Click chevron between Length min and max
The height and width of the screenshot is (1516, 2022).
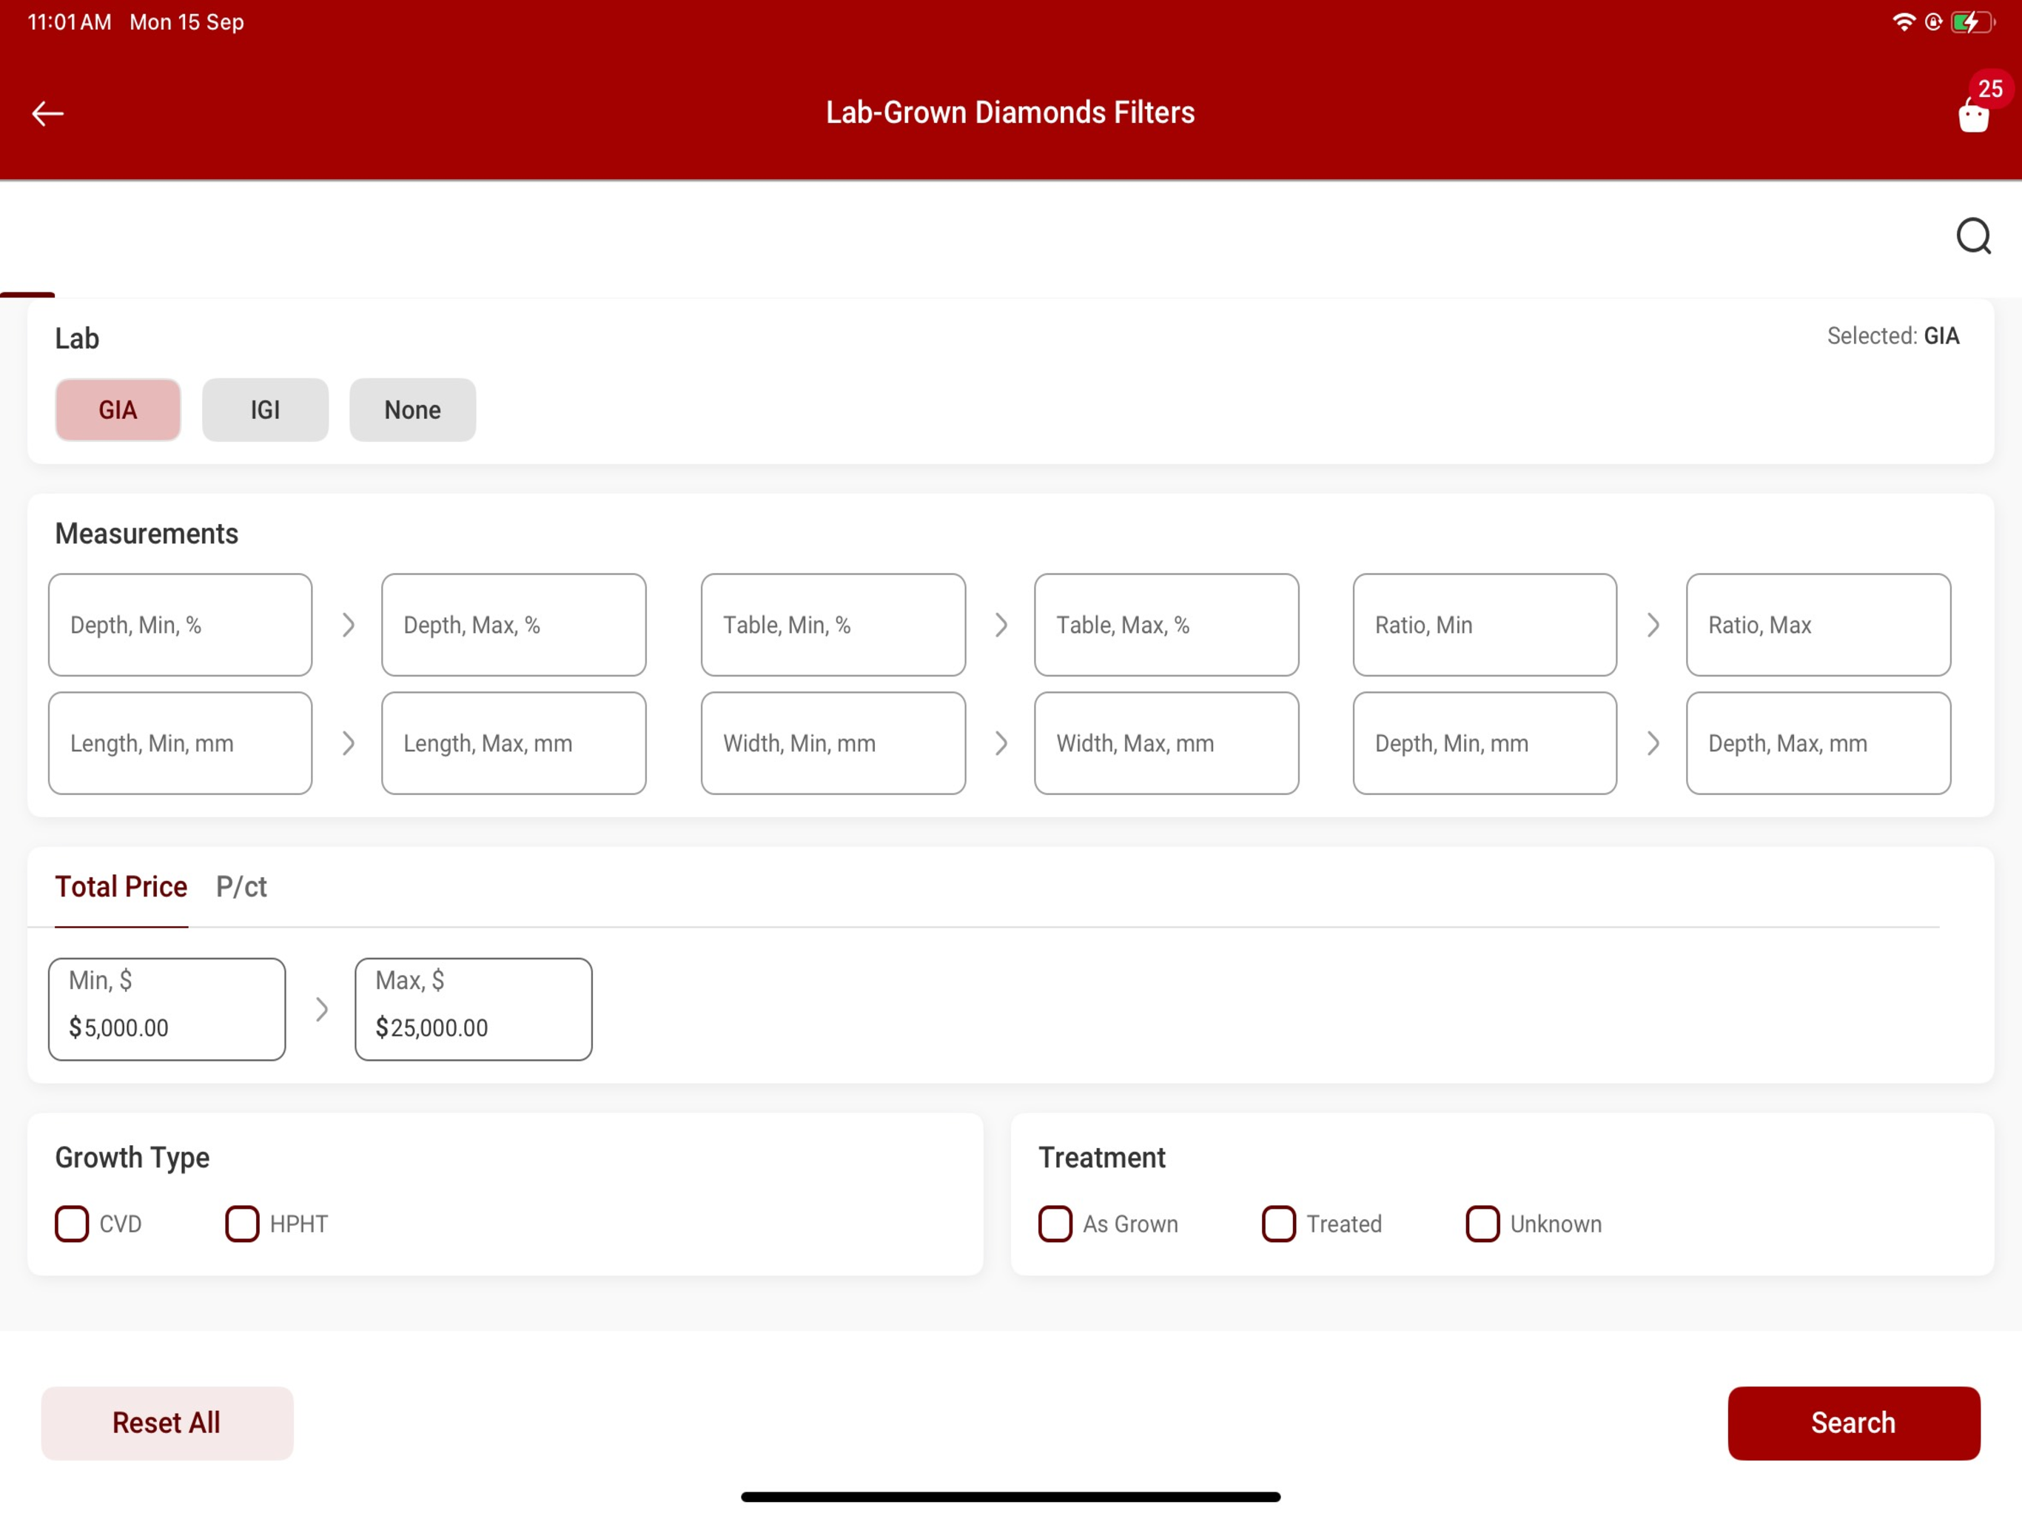(349, 742)
